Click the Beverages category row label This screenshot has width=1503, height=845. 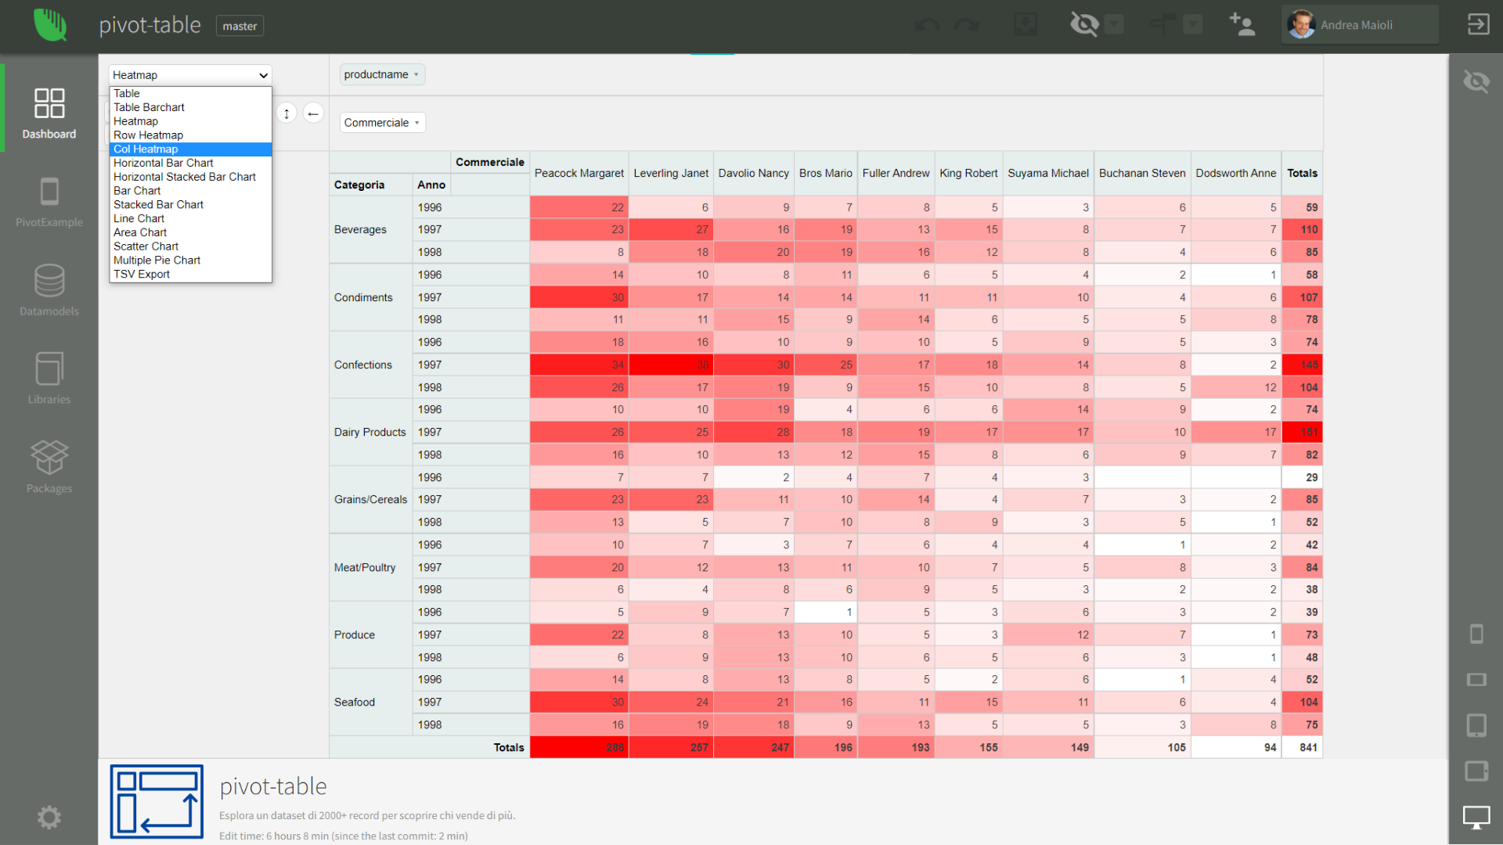370,229
